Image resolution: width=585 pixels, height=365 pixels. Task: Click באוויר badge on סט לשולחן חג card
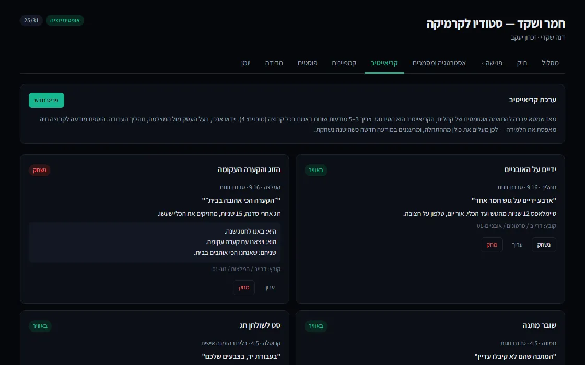point(40,326)
